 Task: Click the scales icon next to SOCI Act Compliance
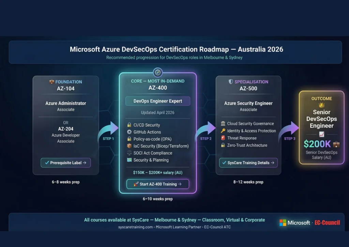(129, 153)
